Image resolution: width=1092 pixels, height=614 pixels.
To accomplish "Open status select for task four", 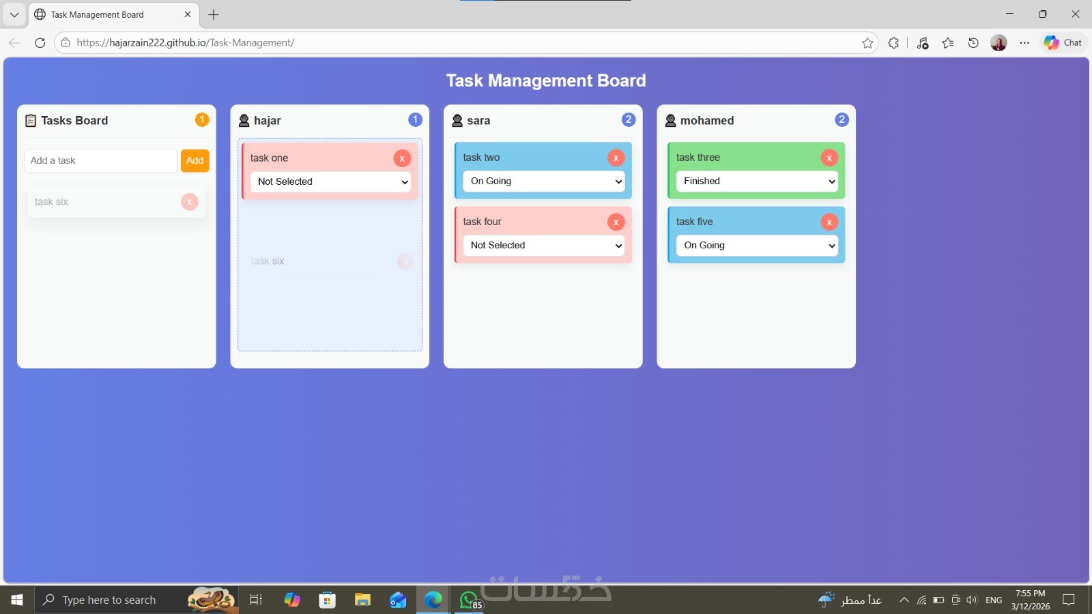I will click(544, 245).
